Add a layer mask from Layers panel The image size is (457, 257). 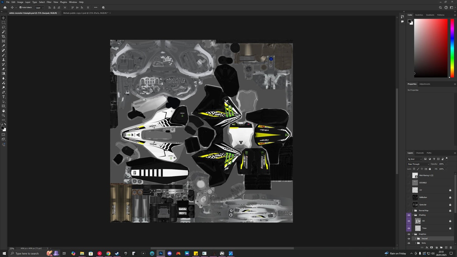click(x=432, y=248)
